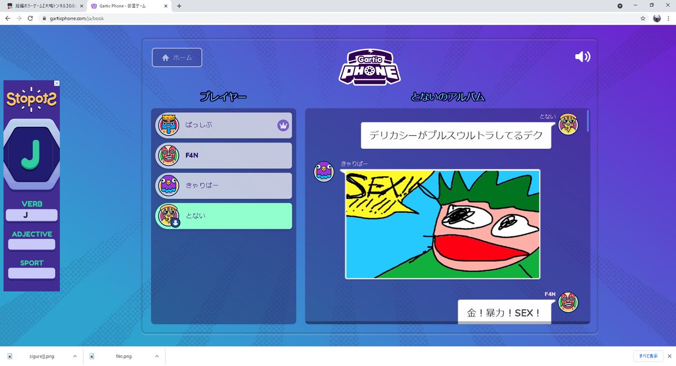Reload the page

pos(30,18)
